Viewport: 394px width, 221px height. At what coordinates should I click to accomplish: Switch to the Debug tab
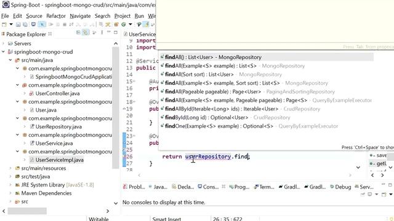(x=340, y=187)
